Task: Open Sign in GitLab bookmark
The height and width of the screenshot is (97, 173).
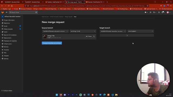Action: click(x=38, y=9)
